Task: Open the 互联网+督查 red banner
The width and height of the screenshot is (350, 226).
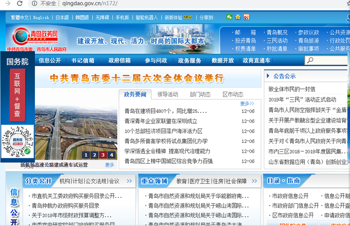Action: coord(17,95)
